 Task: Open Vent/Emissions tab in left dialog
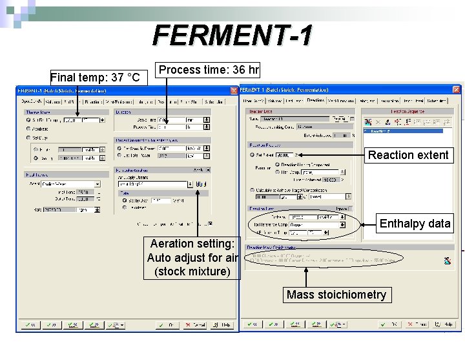(119, 102)
